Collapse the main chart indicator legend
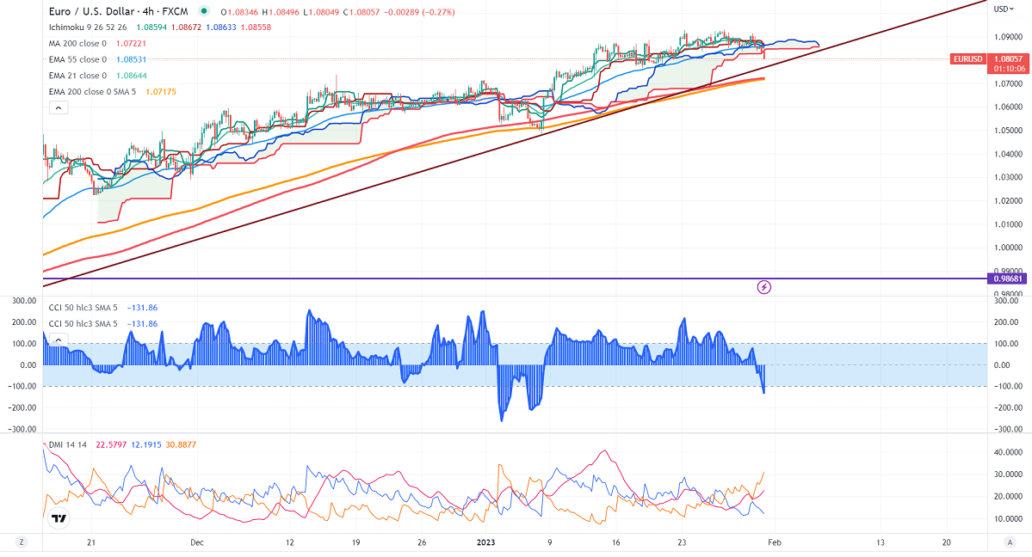The width and height of the screenshot is (1032, 557). [x=58, y=108]
